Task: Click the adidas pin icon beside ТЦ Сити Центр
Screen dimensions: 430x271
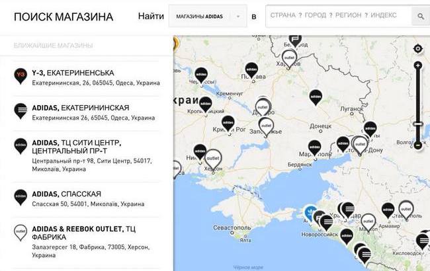Action: point(21,146)
